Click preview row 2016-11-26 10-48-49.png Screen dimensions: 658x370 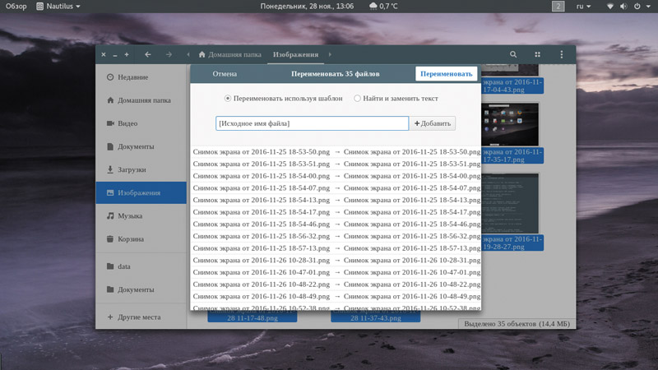pos(336,296)
